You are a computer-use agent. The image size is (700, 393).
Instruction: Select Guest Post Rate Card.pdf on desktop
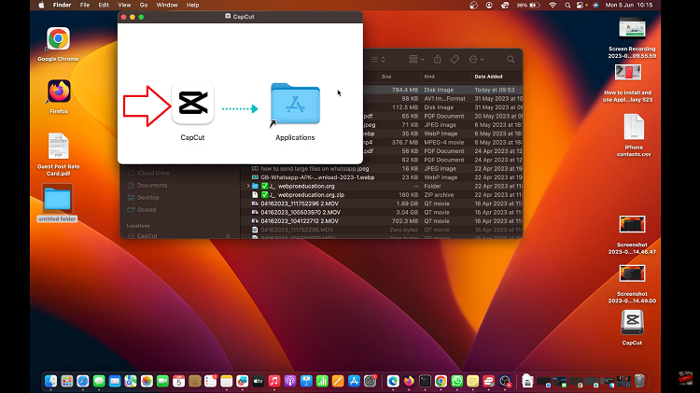click(58, 146)
